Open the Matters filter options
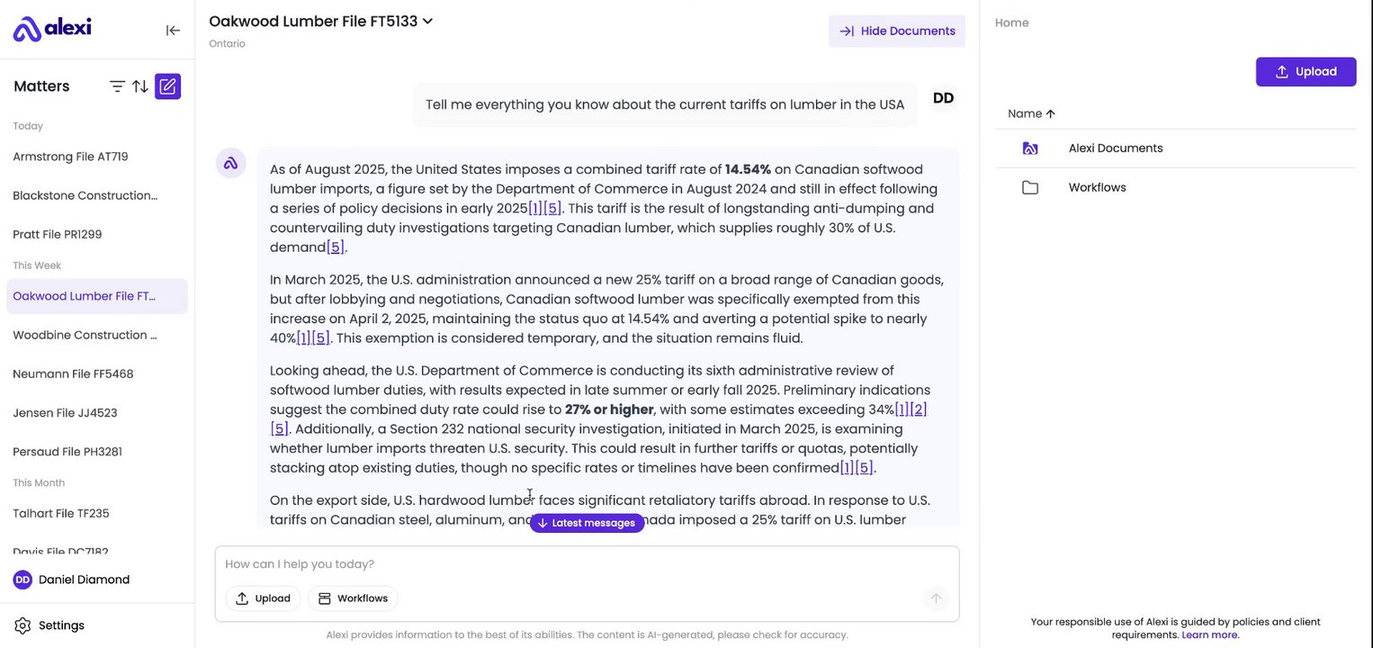 click(x=117, y=86)
